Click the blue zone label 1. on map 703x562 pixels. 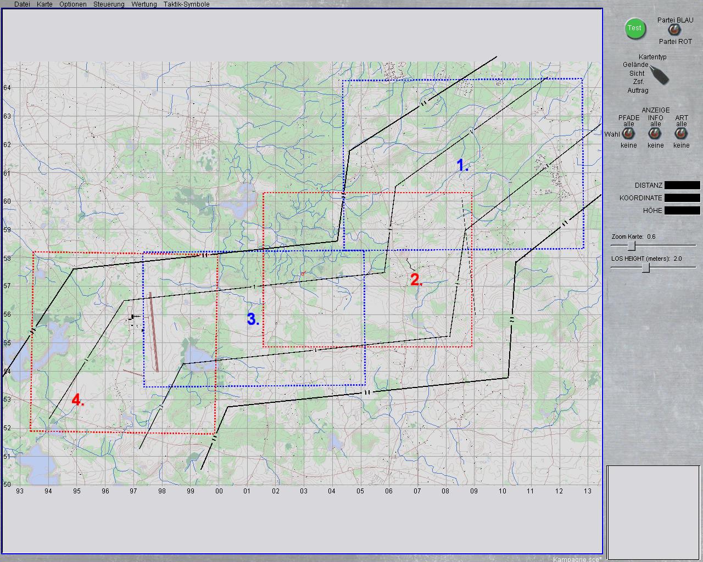point(463,165)
